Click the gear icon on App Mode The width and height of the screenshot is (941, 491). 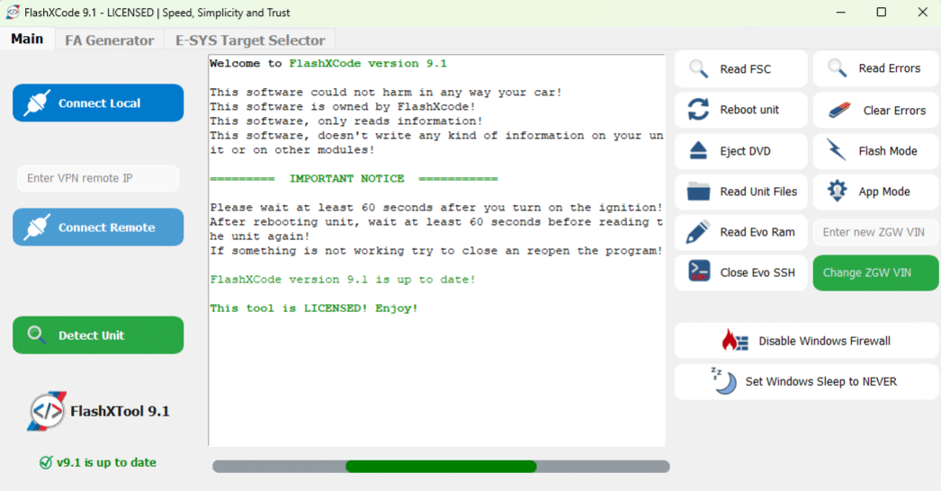coord(837,192)
